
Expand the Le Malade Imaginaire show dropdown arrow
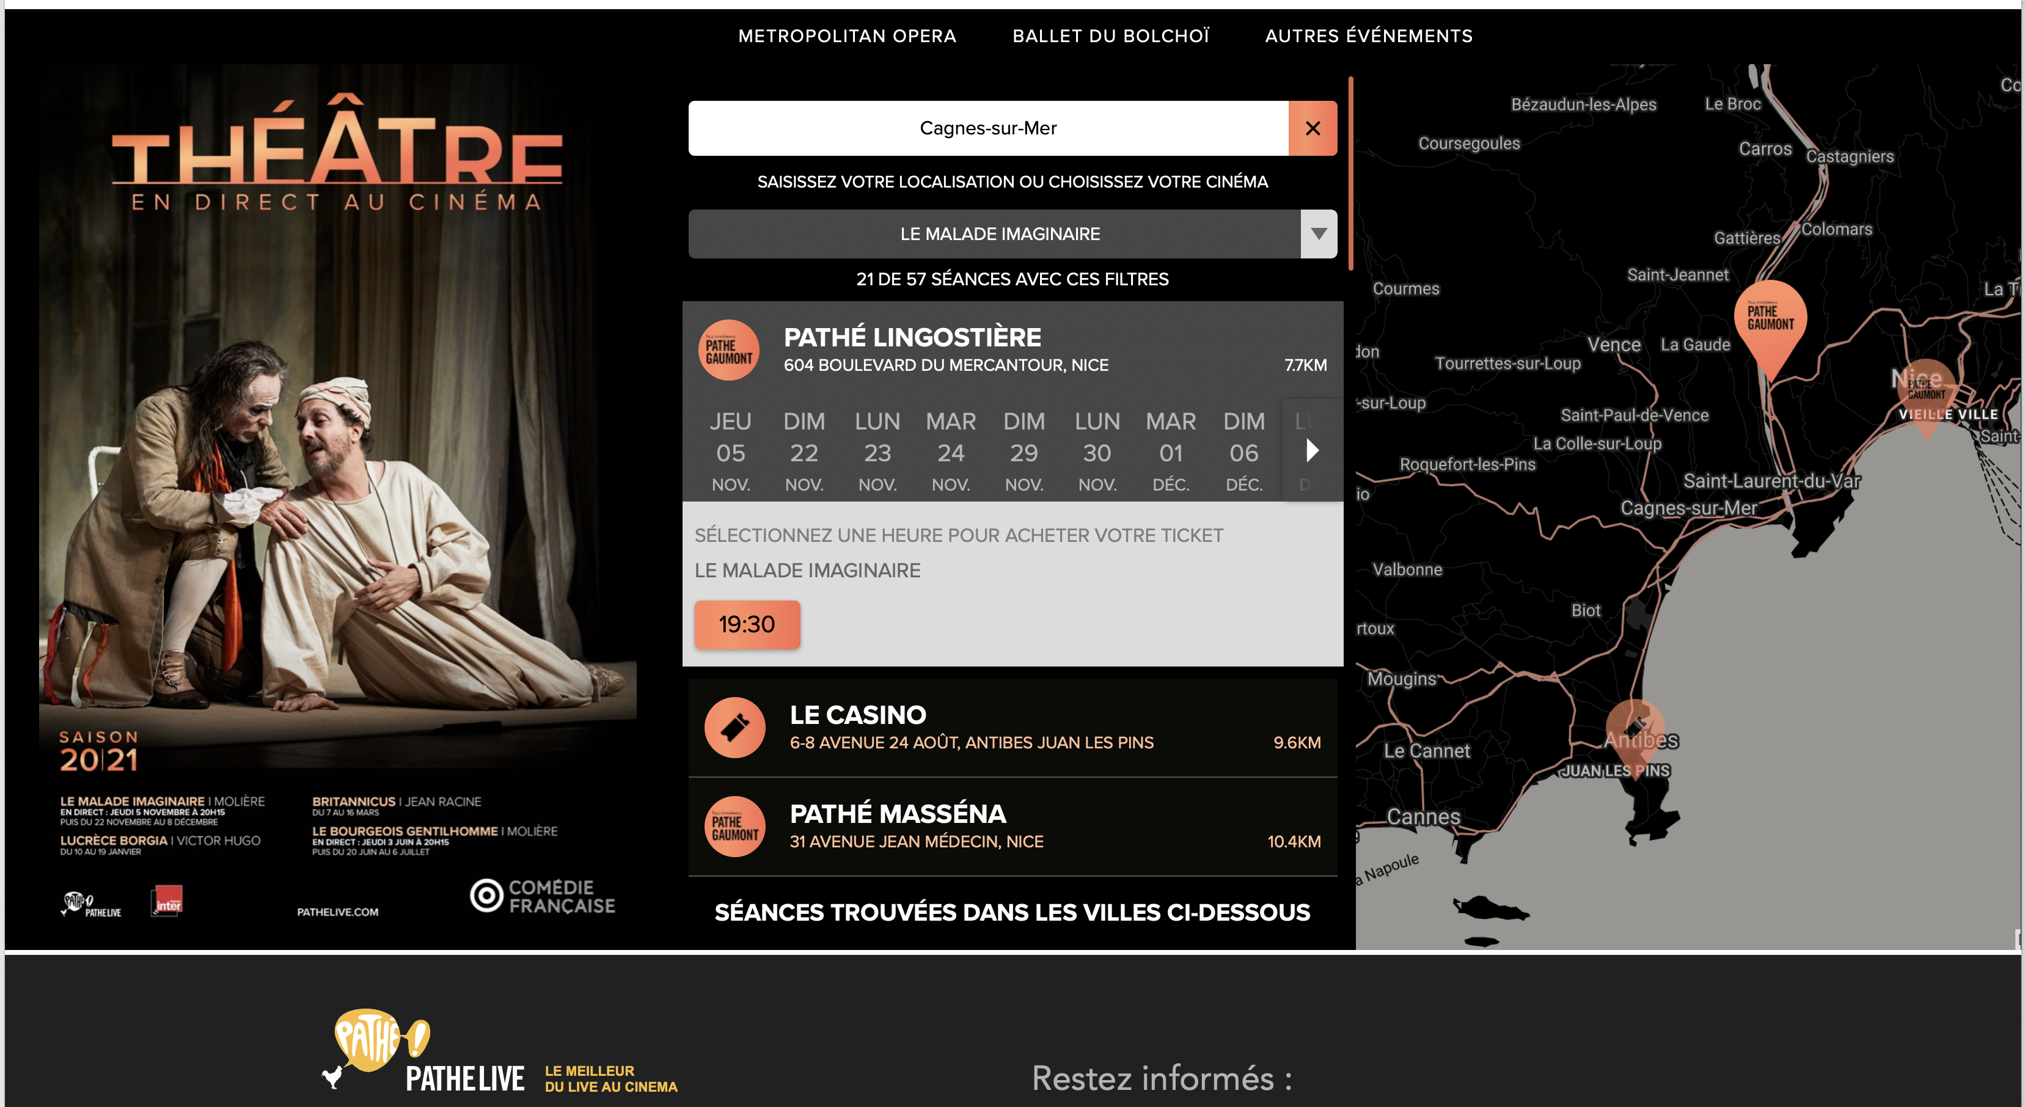(x=1318, y=233)
